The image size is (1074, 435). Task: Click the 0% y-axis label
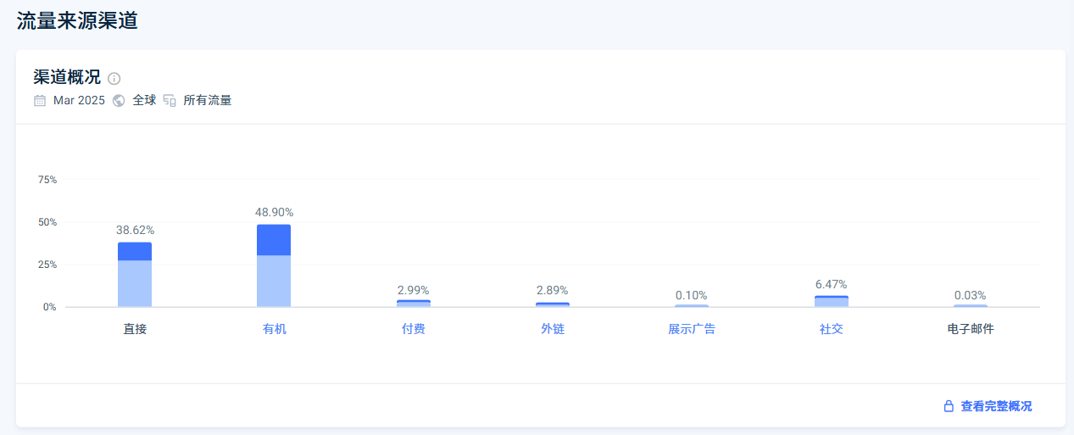50,307
